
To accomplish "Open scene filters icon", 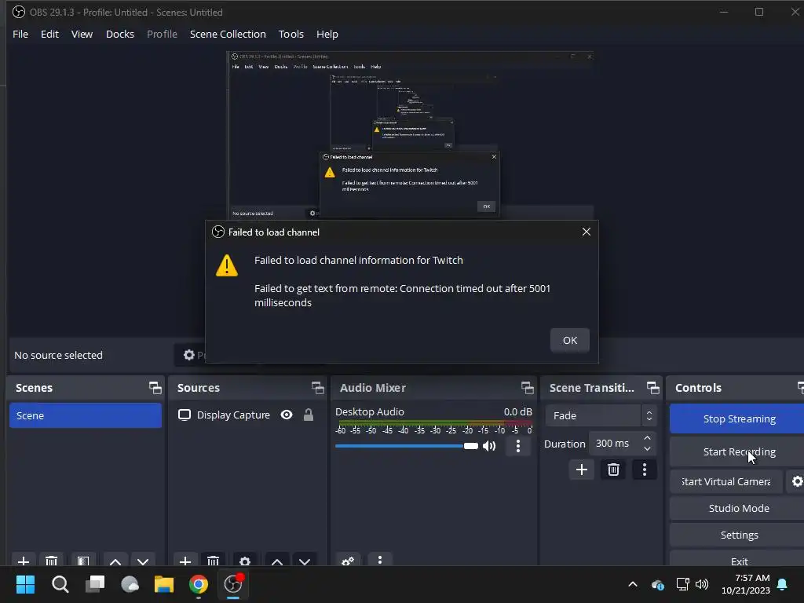I will pyautogui.click(x=83, y=561).
